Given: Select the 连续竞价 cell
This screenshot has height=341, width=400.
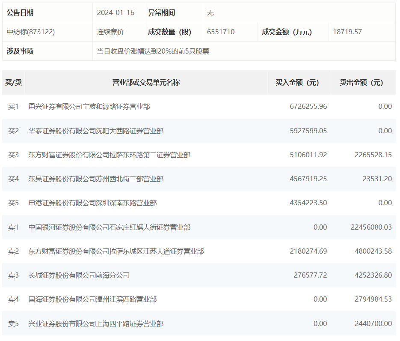Looking at the screenshot, I should pyautogui.click(x=110, y=32).
